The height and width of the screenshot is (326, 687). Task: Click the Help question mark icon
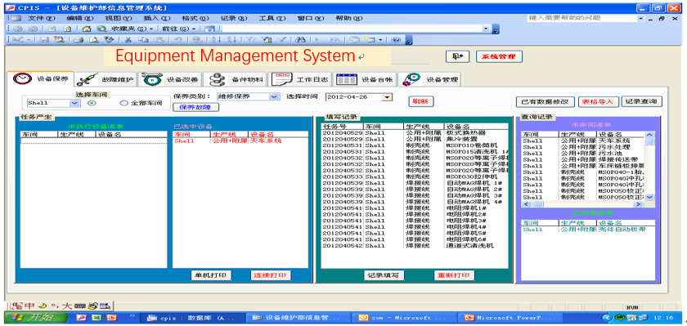(x=396, y=40)
